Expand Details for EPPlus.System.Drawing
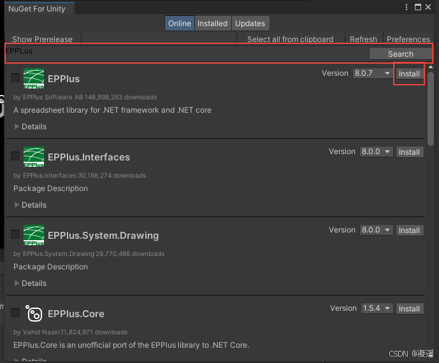The width and height of the screenshot is (439, 363). 30,283
